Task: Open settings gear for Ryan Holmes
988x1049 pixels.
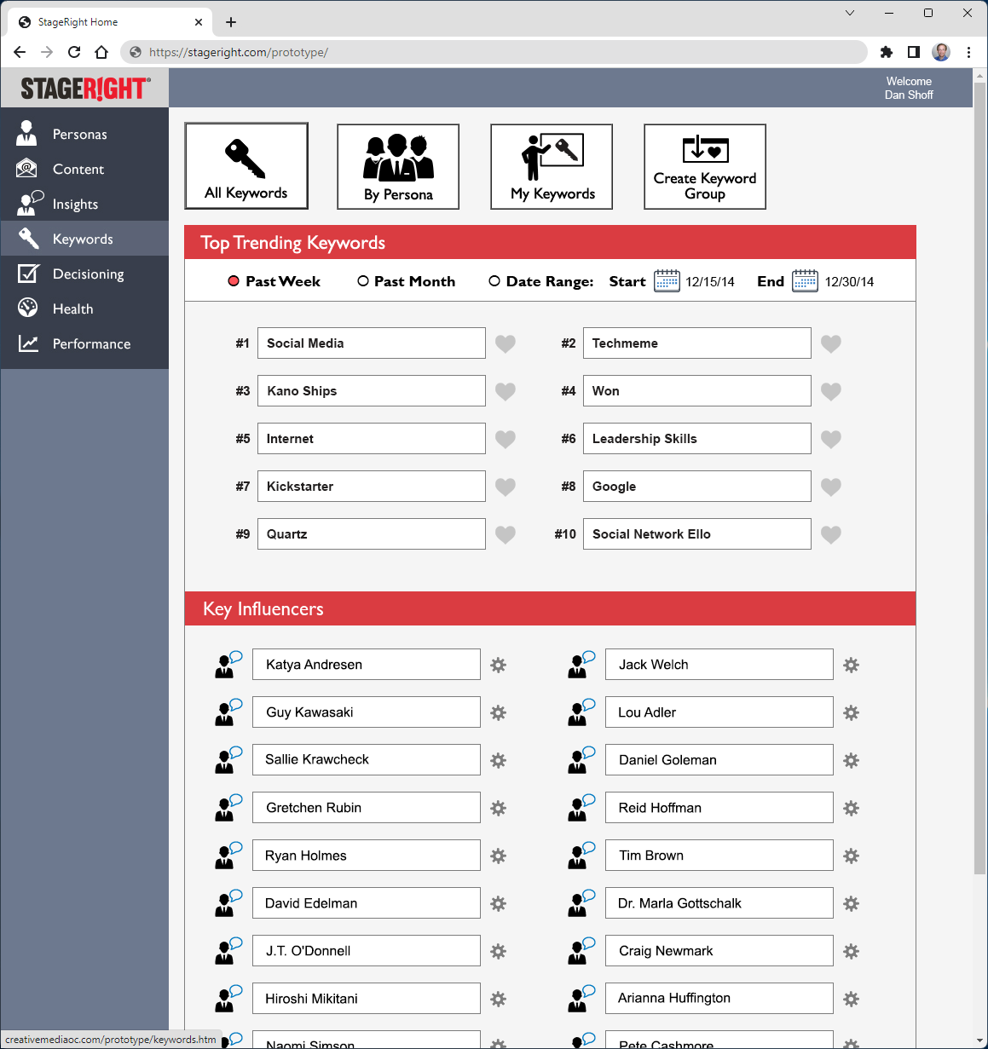Action: click(x=499, y=856)
